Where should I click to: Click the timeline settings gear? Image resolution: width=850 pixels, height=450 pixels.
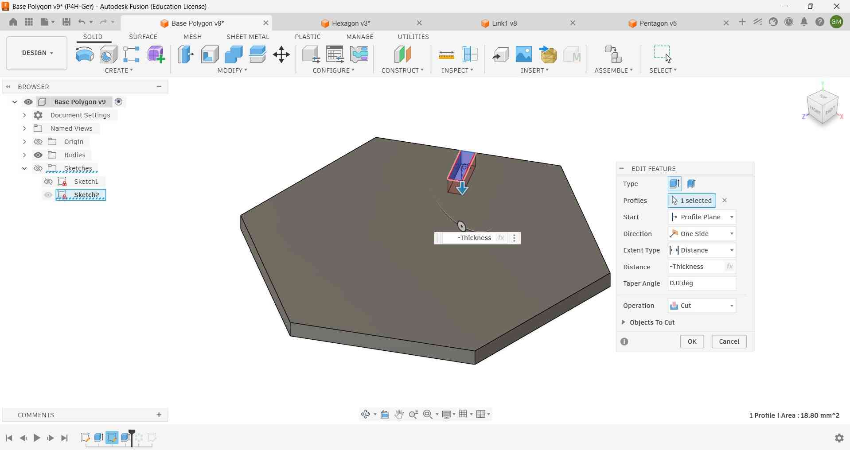(839, 438)
